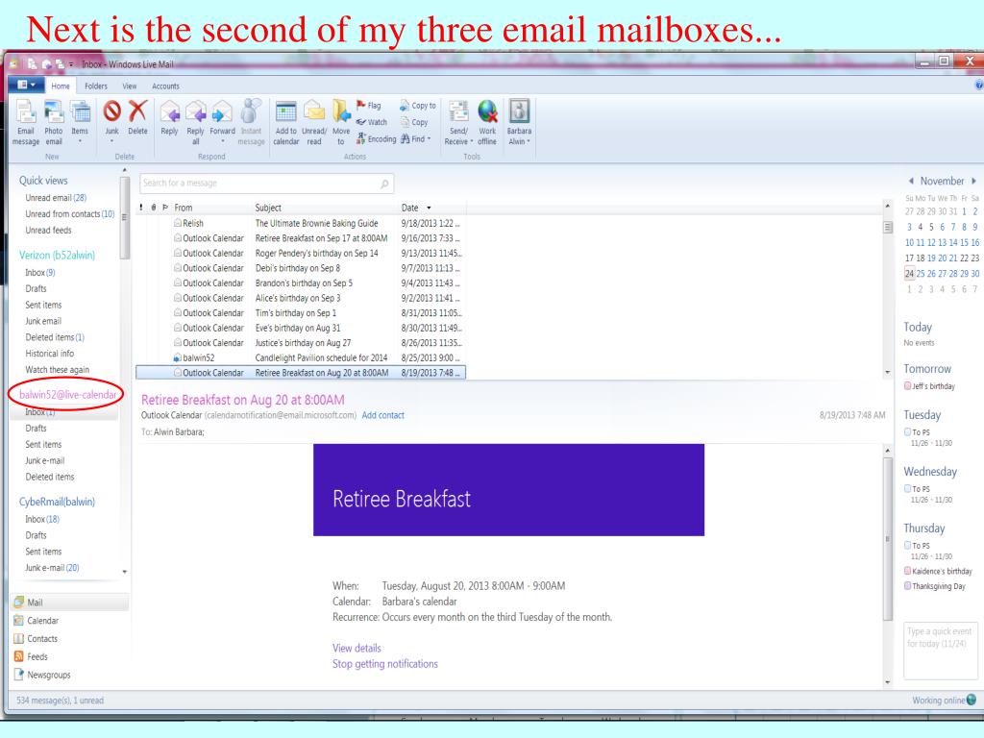984x738 pixels.
Task: Check the Thursday To PS event box
Action: [x=907, y=546]
